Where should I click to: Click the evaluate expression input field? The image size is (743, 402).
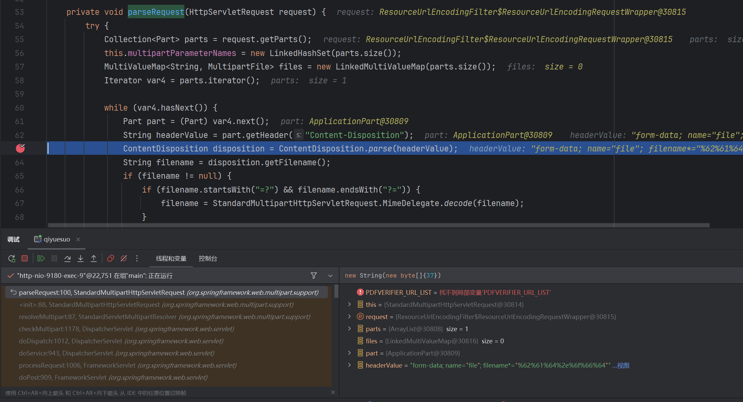(539, 276)
